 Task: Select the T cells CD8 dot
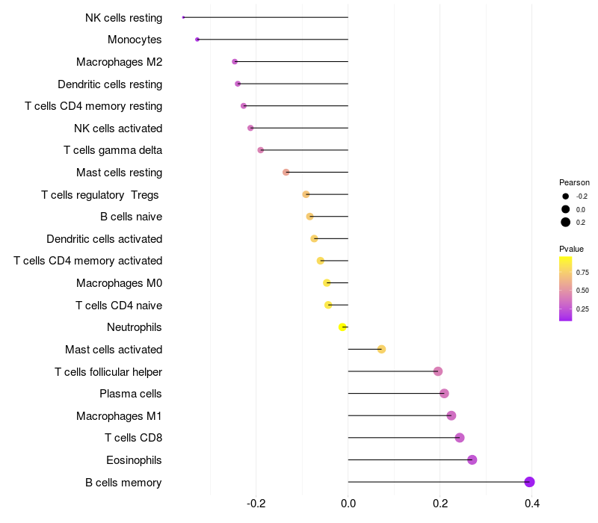click(x=459, y=438)
